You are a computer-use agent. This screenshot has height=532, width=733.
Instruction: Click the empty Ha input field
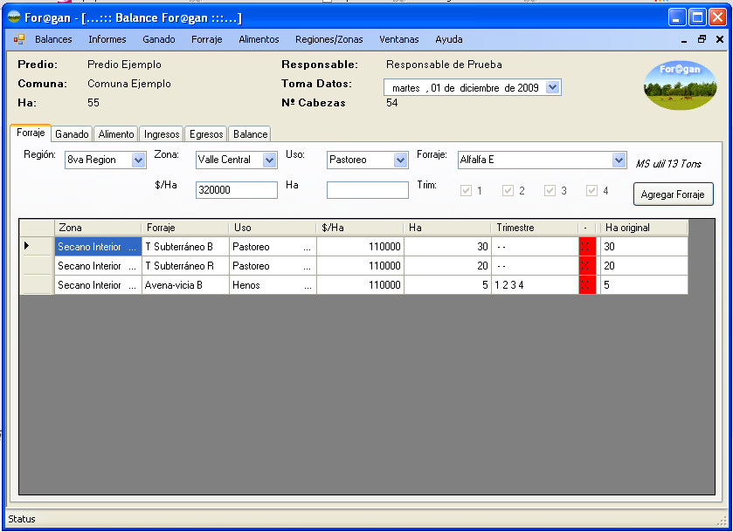[367, 190]
